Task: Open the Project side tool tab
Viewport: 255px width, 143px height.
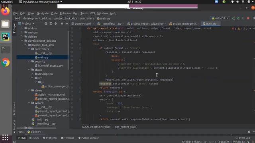Action: point(14,28)
